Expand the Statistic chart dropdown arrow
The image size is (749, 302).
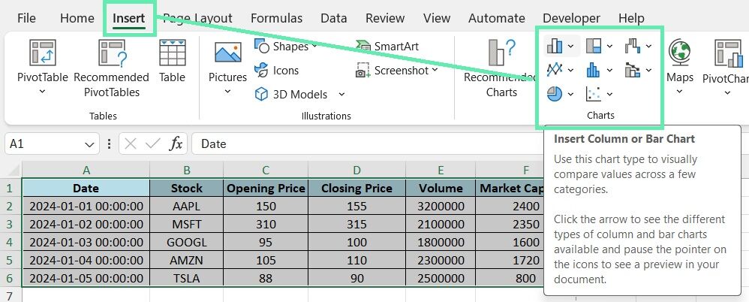(x=609, y=71)
